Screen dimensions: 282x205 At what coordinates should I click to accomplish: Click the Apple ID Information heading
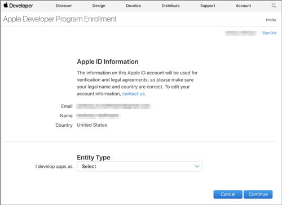pos(108,61)
